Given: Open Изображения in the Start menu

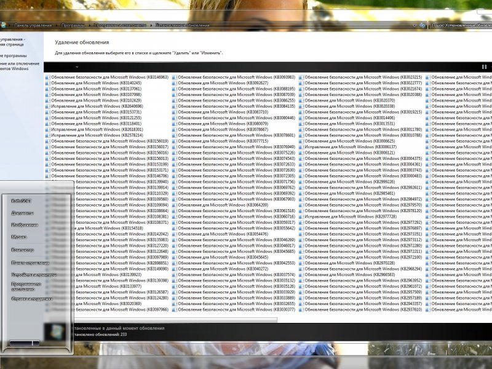Looking at the screenshot, I should point(25,225).
